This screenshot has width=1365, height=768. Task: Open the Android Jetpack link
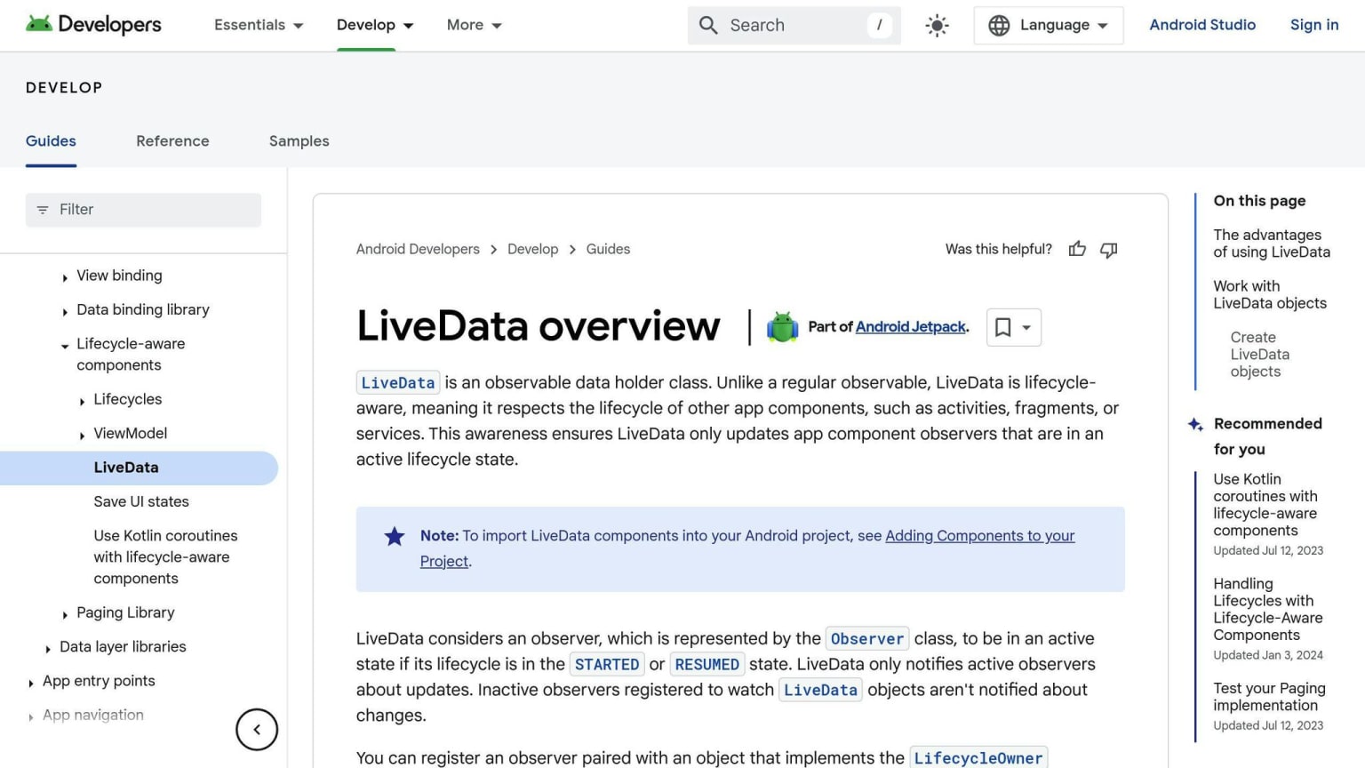tap(911, 326)
